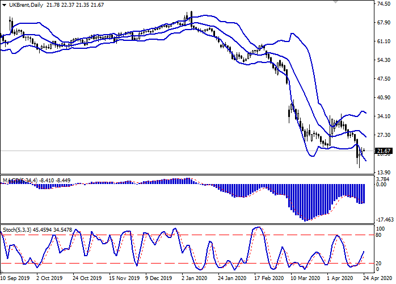Click the 10 Sep 2019 date label

(x=15, y=278)
